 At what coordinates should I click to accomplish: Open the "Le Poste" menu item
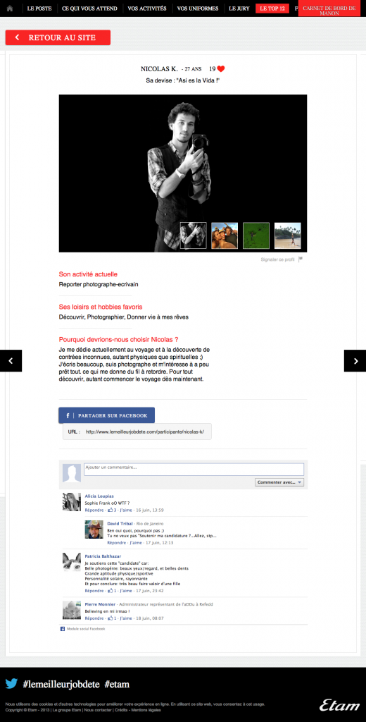39,8
